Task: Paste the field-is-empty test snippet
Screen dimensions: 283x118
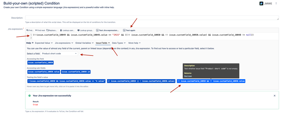Action: 141,81
